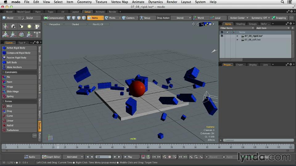296x166 pixels.
Task: Add a Hinge constraint
Action: [x=10, y=87]
